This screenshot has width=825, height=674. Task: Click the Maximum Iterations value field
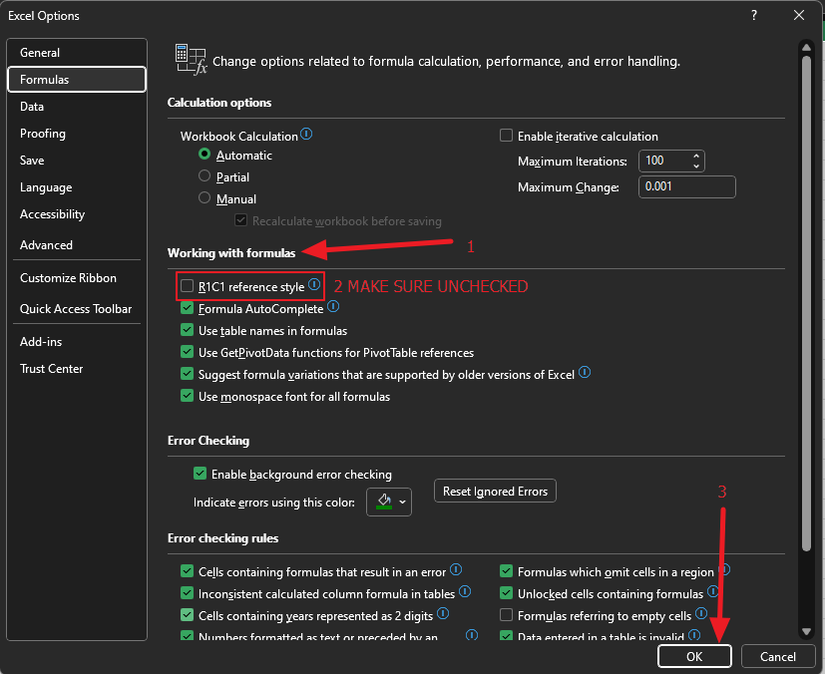pos(664,161)
